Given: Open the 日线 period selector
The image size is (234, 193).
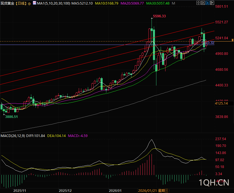Looking at the screenshot, I should 20,3.
